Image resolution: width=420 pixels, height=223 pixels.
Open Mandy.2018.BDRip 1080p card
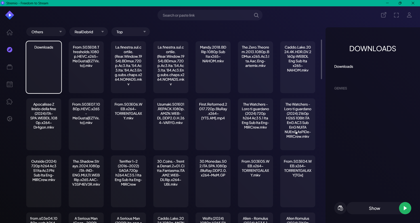pos(213,67)
